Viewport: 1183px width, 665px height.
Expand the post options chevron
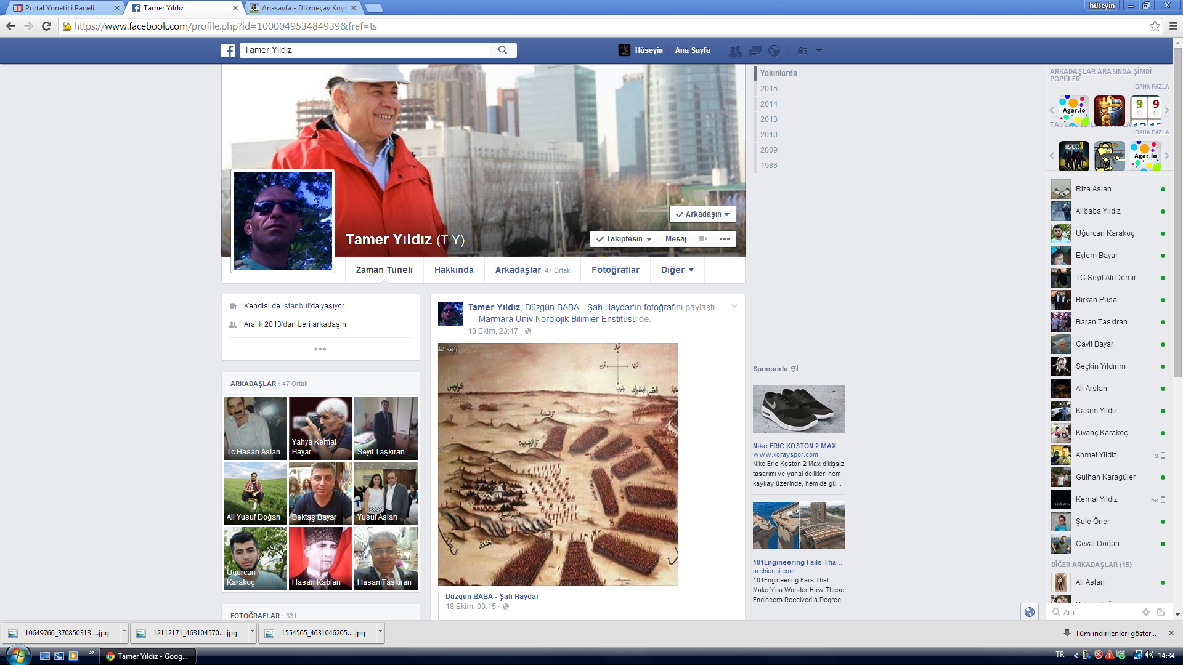pos(734,307)
